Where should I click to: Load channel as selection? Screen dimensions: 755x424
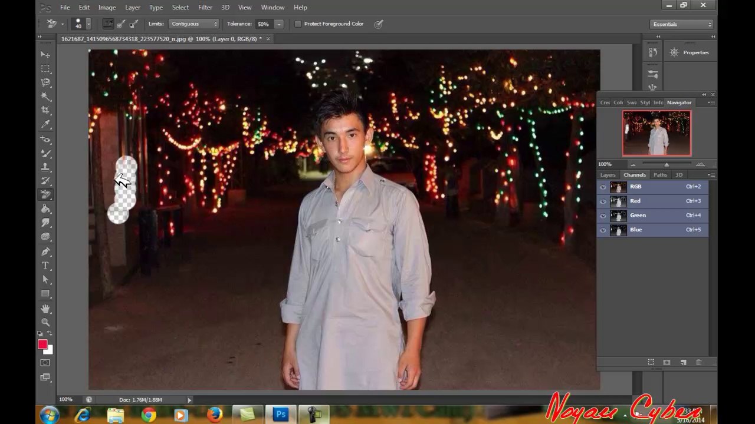click(x=651, y=362)
